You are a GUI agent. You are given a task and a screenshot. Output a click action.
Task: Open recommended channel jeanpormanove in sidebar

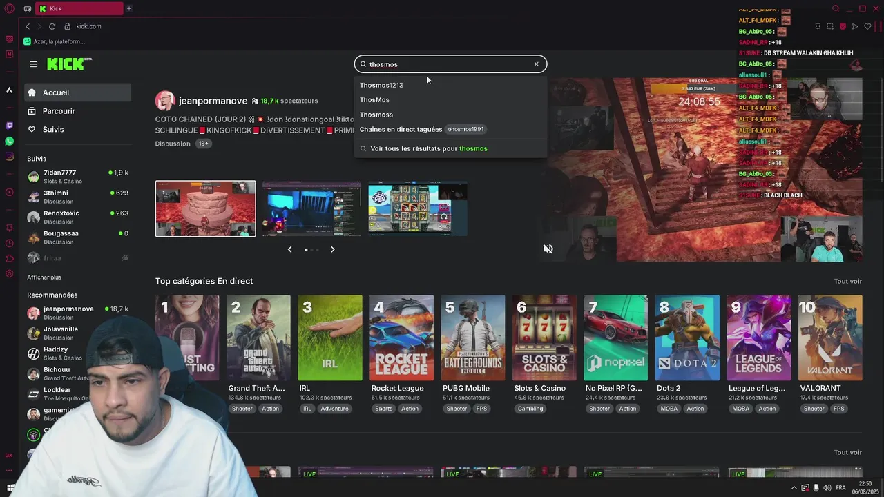[77, 313]
